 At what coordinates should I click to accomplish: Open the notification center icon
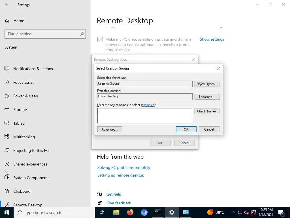click(x=281, y=212)
